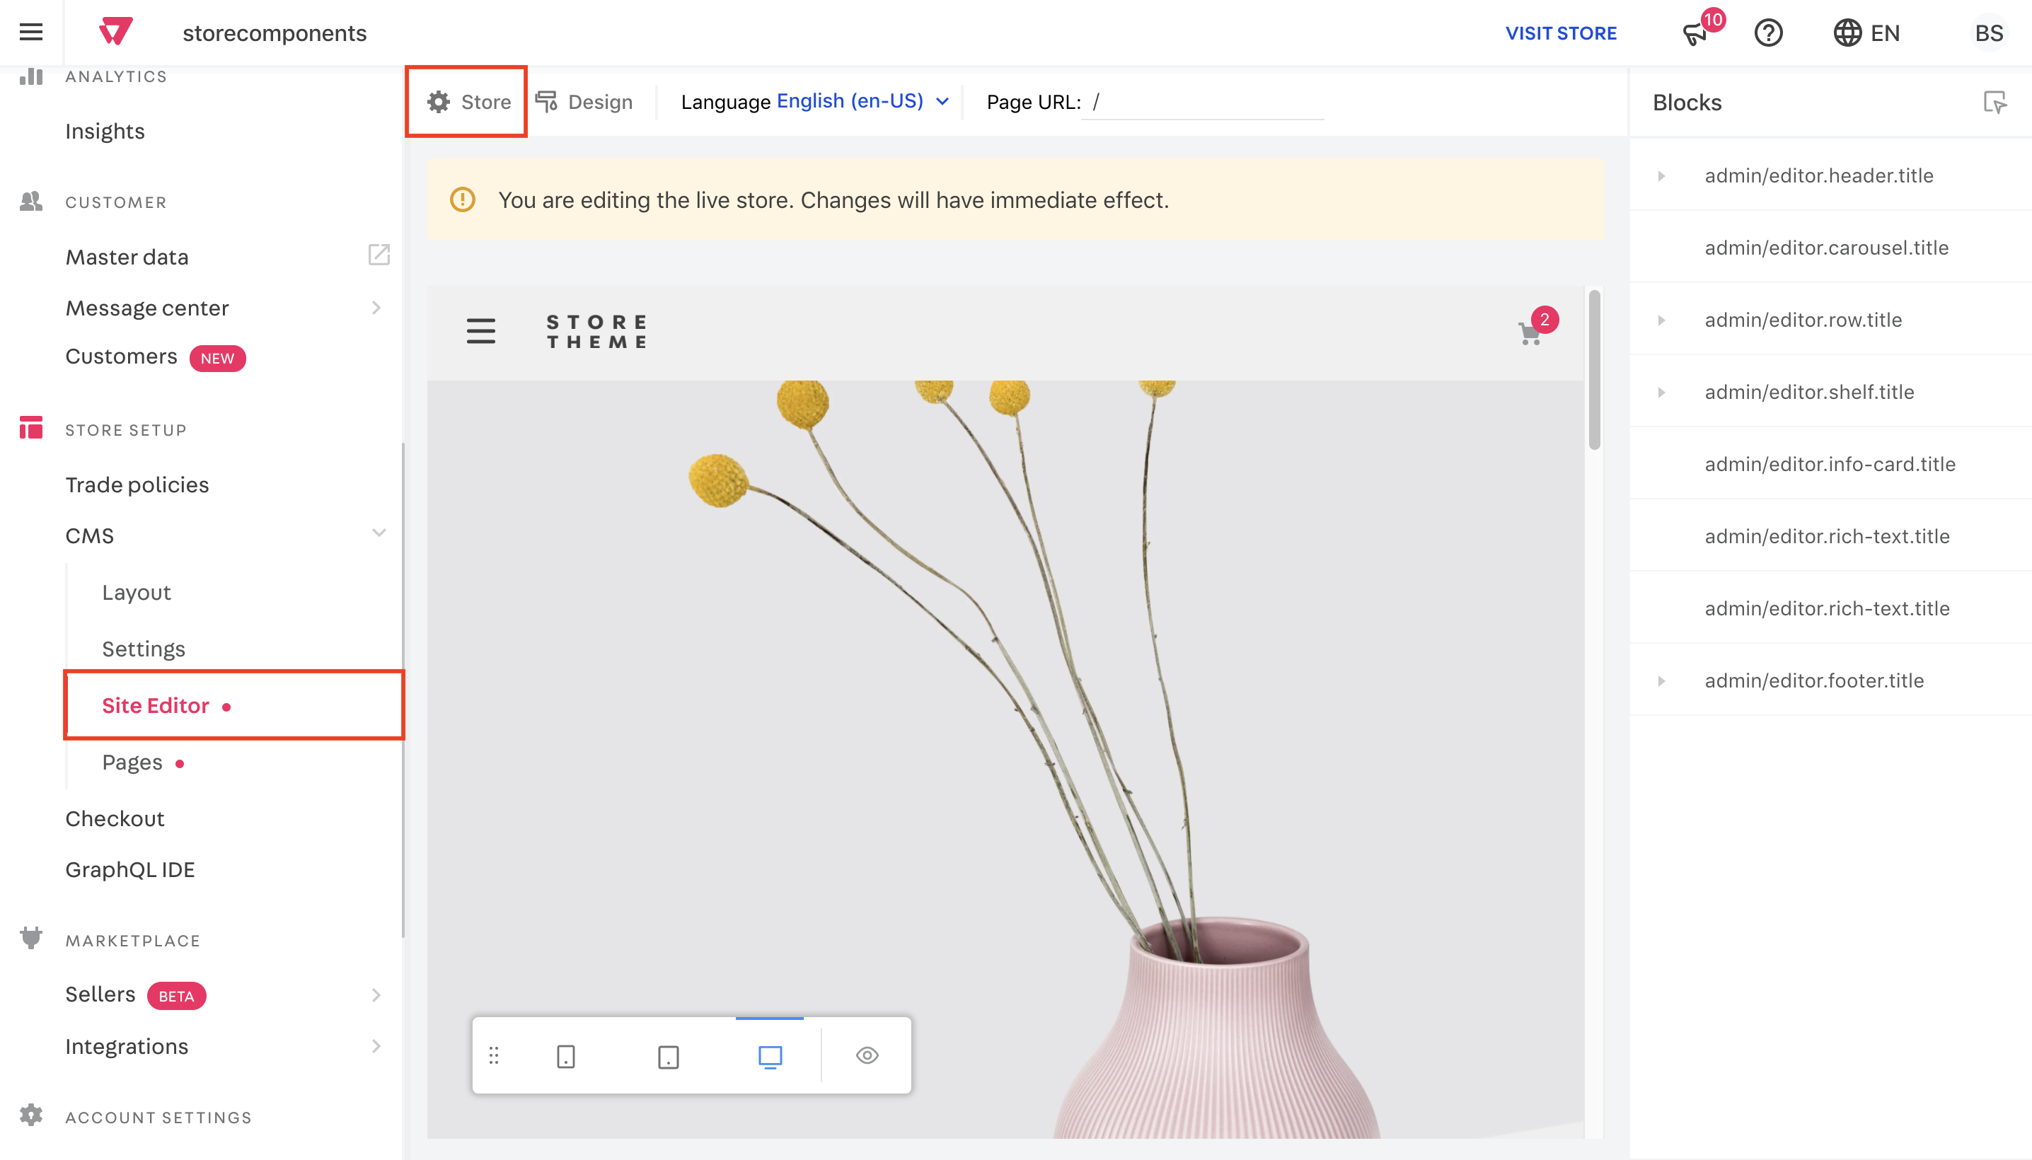This screenshot has height=1160, width=2032.
Task: Click the Integrations menu entry
Action: click(x=127, y=1047)
